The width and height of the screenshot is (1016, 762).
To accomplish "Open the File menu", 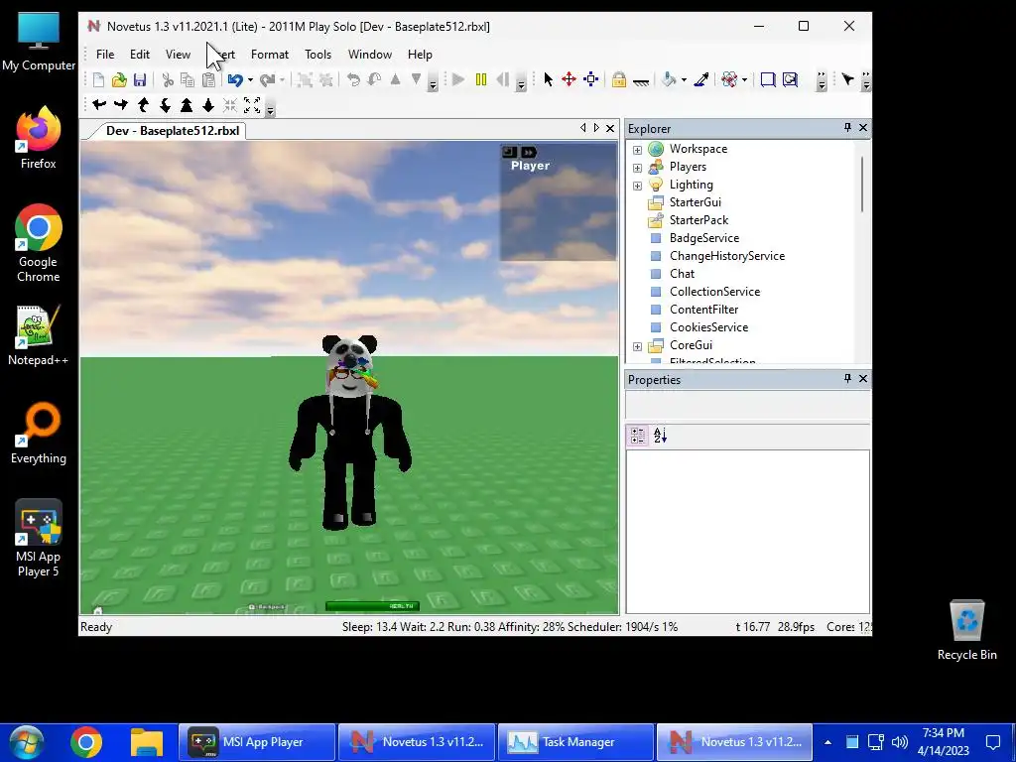I will pyautogui.click(x=105, y=55).
